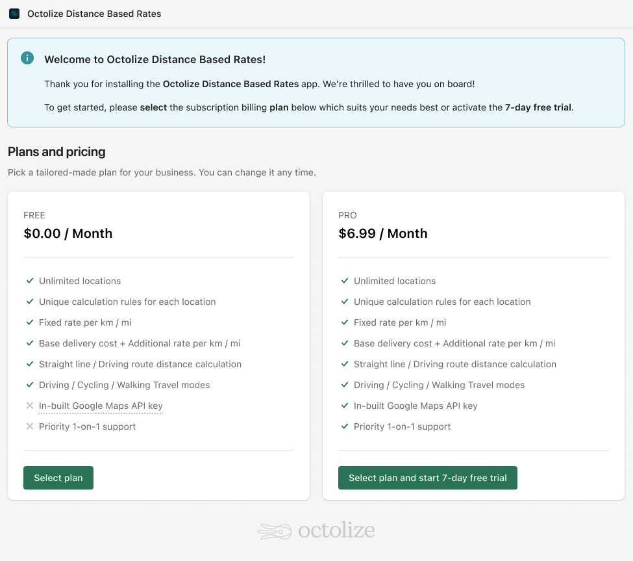Click the checkmark beside PRO plan Unique calculation rules

(x=344, y=302)
